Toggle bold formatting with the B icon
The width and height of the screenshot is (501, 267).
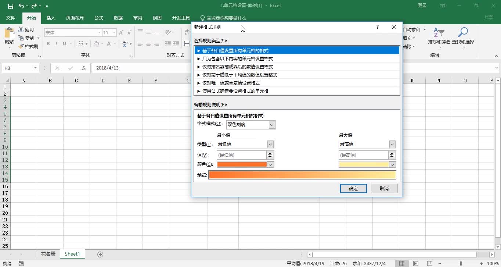pos(48,43)
